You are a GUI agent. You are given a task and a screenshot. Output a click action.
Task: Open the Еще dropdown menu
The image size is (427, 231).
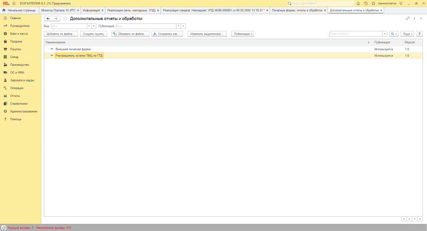(x=407, y=34)
